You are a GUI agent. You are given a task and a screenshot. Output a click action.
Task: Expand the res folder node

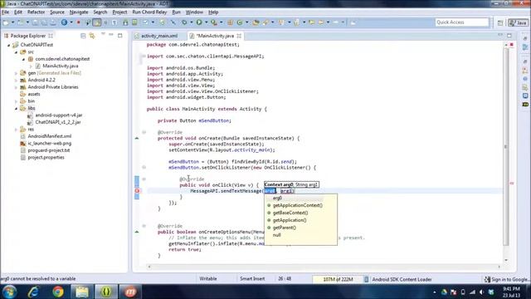click(x=16, y=130)
